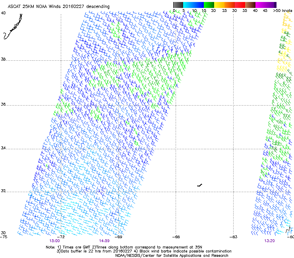Click the green 15-20 knots legend segment
The height and width of the screenshot is (258, 294).
pyautogui.click(x=209, y=5)
